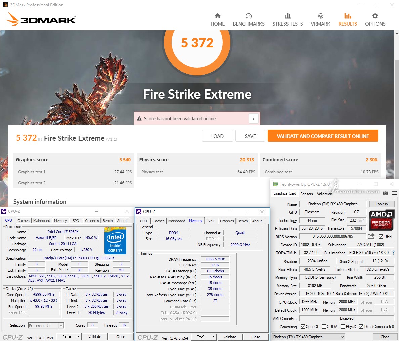
Task: Switch to the CPU tab in the CPU-Z Memory window
Action: click(x=143, y=221)
